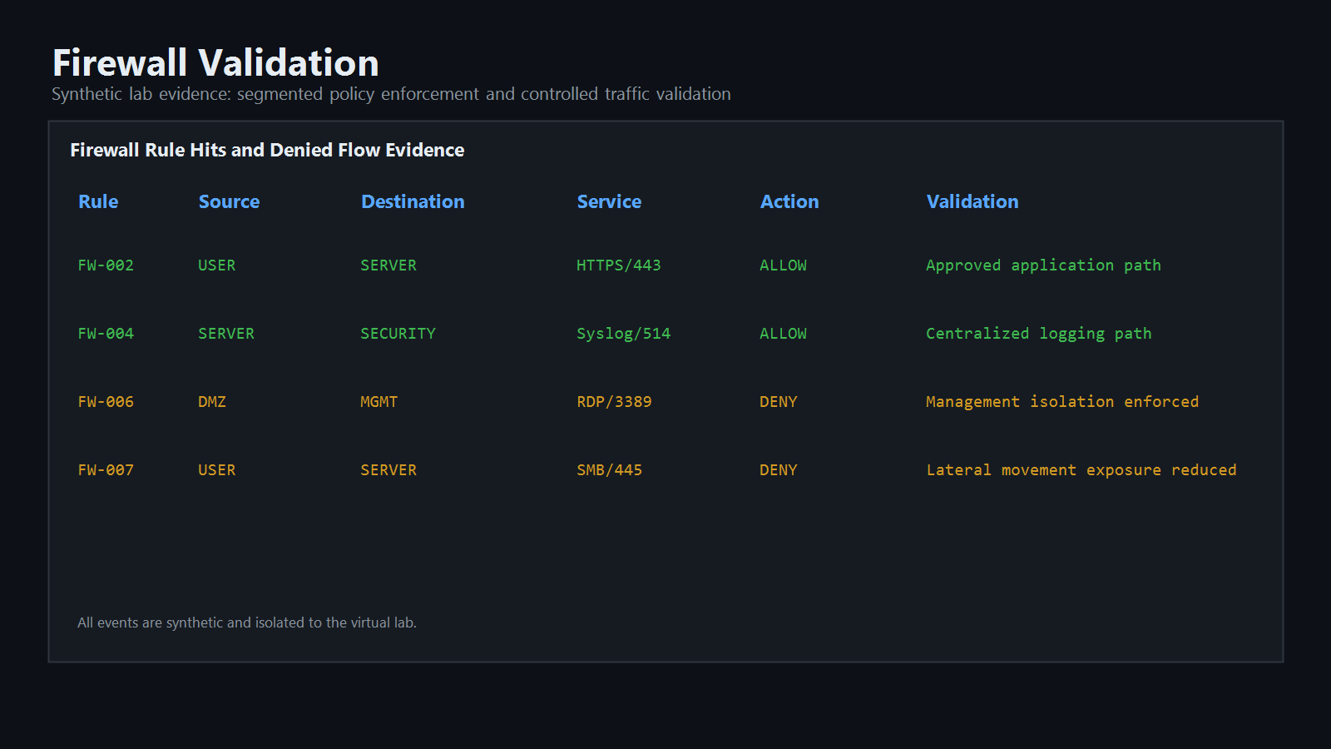Select service 'Syslog/514'

(x=623, y=334)
